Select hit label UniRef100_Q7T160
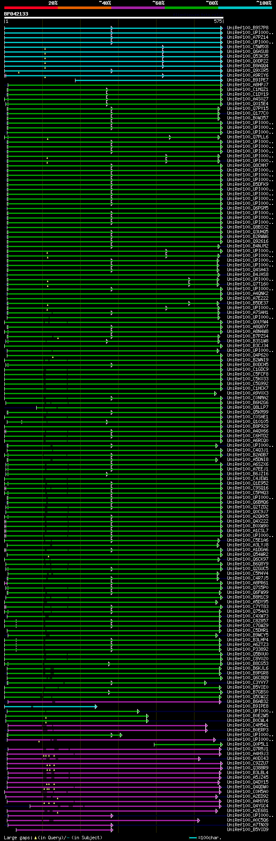This screenshot has width=276, height=841. click(x=248, y=284)
